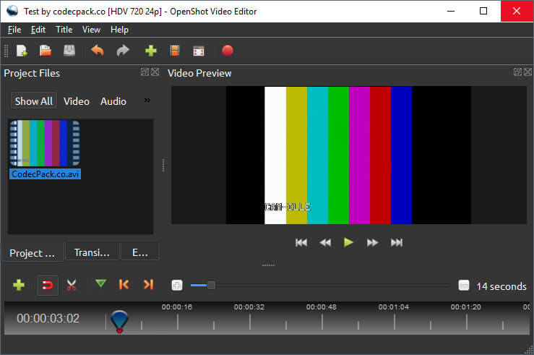Switch to the Project Files tab
Screen dimensions: 534x355
(33, 253)
